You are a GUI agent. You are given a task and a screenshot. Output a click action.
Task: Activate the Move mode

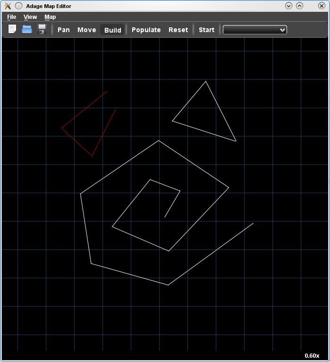click(86, 30)
